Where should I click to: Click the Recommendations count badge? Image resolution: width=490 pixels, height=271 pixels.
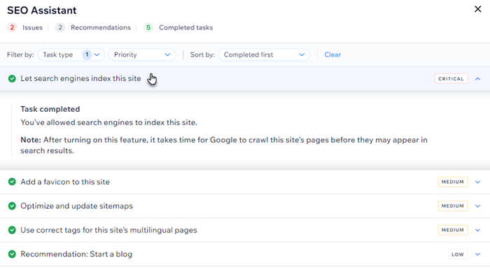click(x=60, y=27)
